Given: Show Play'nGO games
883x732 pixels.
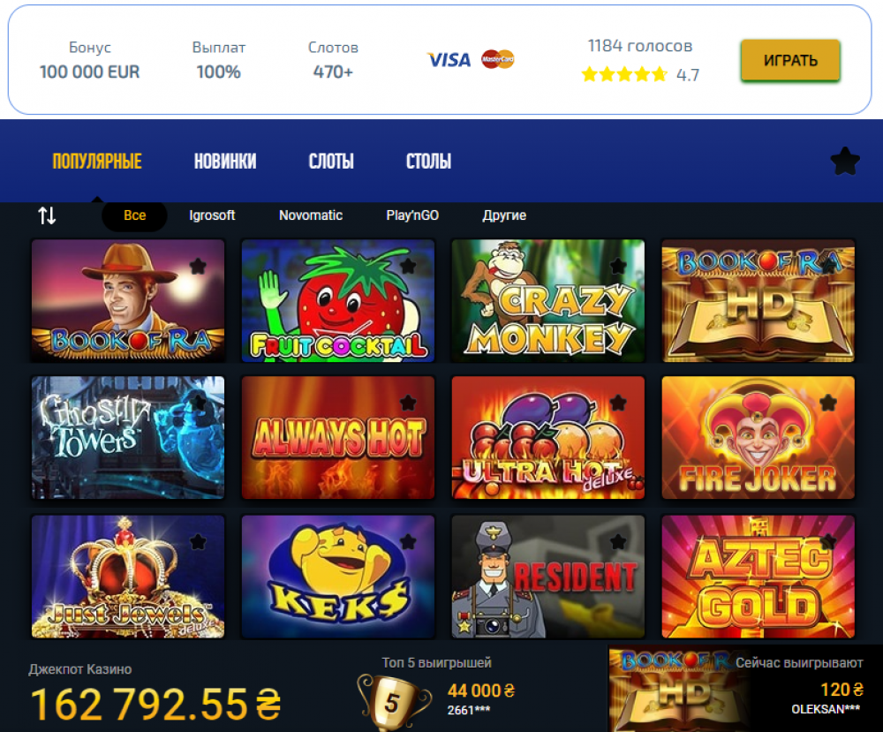Looking at the screenshot, I should click(412, 215).
